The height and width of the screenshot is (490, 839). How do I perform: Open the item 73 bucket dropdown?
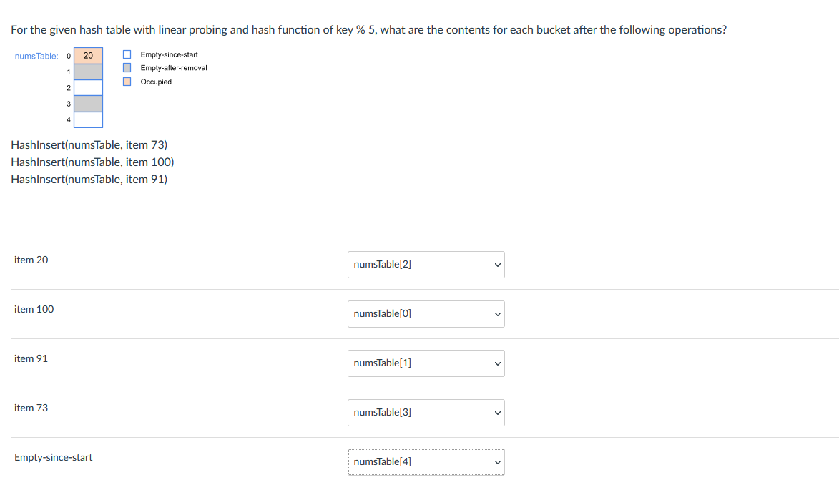426,413
